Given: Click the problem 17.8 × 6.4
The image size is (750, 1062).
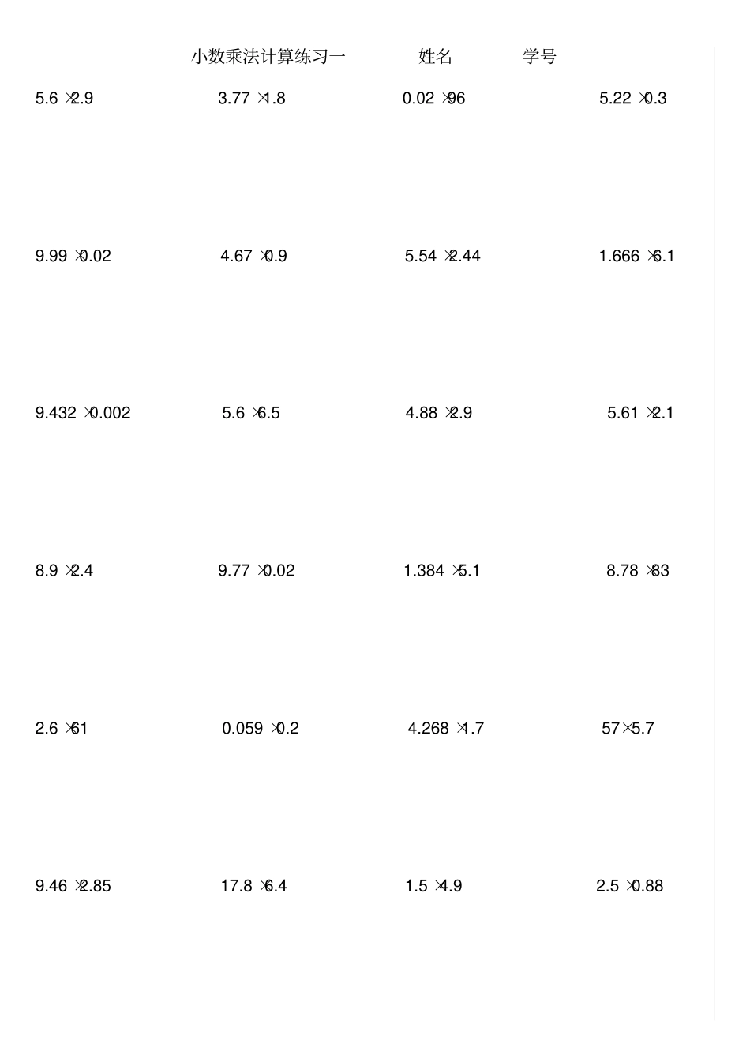Looking at the screenshot, I should (253, 886).
